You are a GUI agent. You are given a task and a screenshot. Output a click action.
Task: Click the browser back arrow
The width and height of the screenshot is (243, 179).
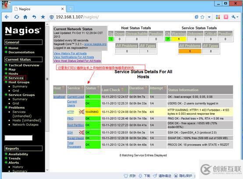pos(7,17)
